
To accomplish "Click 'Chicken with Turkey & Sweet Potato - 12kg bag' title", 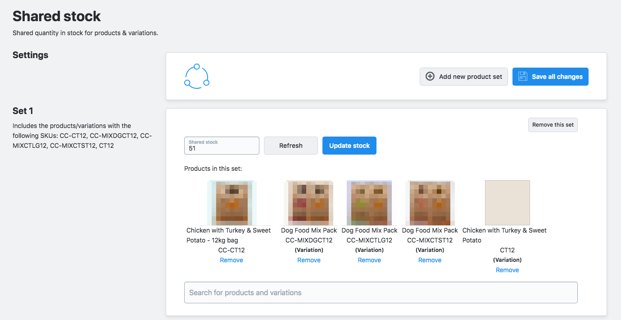I will coord(229,235).
